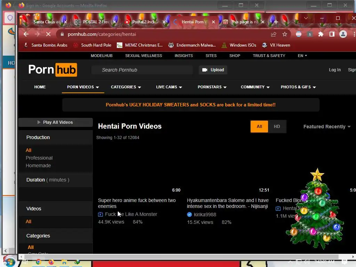Image resolution: width=356 pixels, height=267 pixels.
Task: Switch to the Postal.2.Inclu tab
Action: [x=144, y=22]
